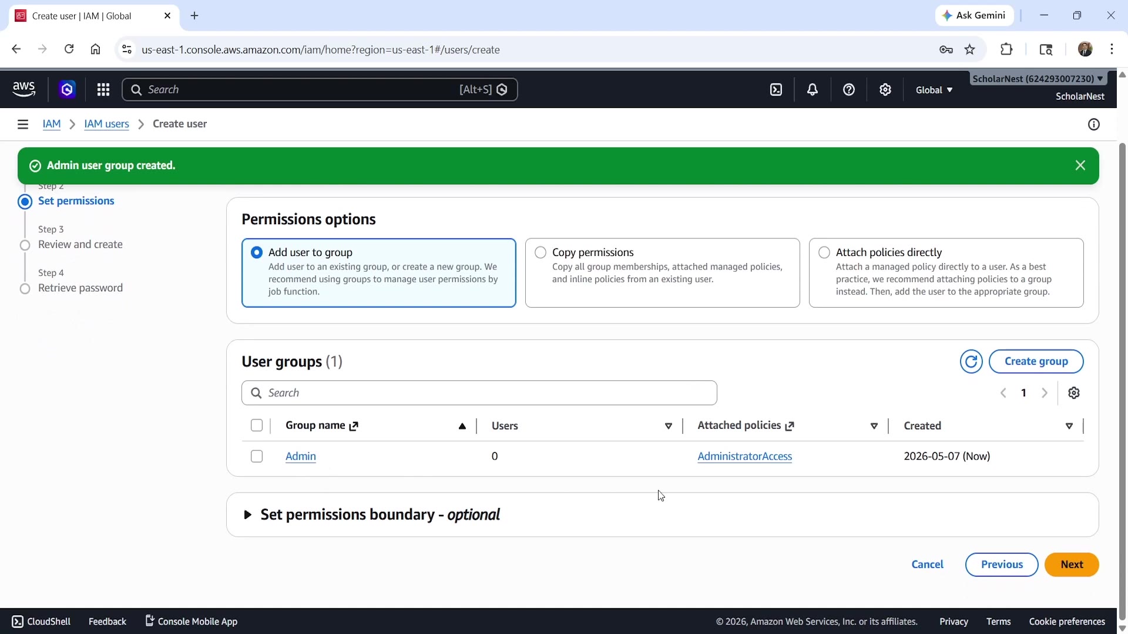Open Cookie preferences in footer
Screen dimensions: 1128x634
click(1067, 621)
